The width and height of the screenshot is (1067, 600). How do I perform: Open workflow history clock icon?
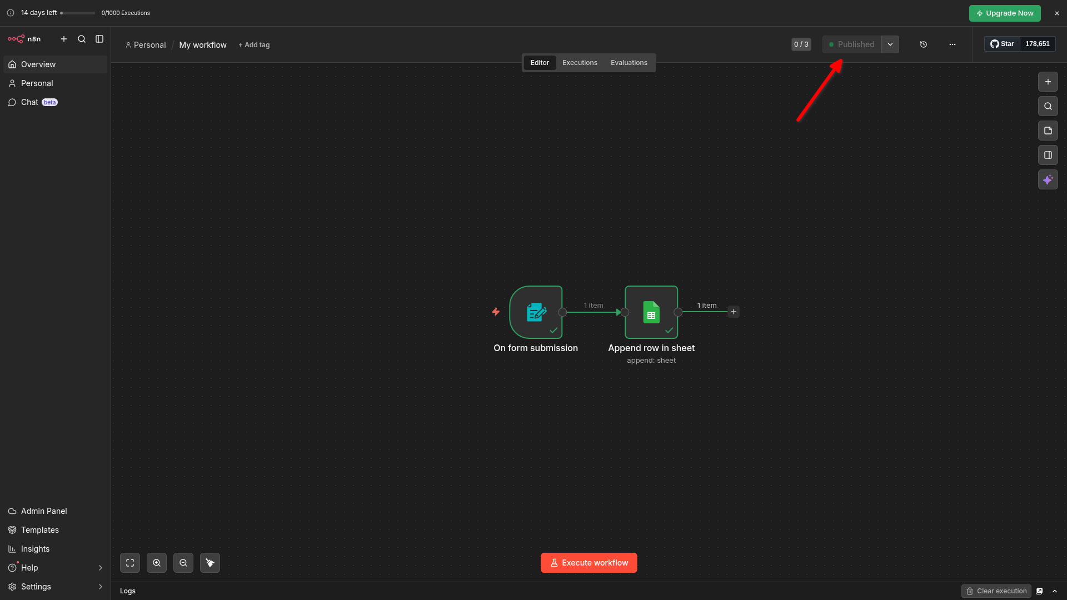(923, 44)
